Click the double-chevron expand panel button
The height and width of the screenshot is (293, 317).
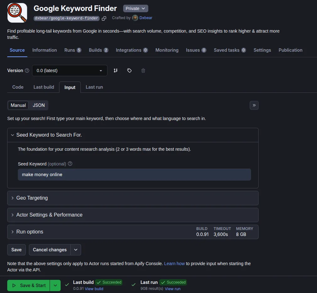coord(254,105)
